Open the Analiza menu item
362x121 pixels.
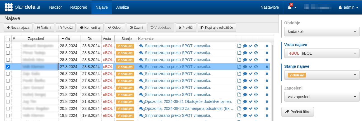click(x=123, y=7)
